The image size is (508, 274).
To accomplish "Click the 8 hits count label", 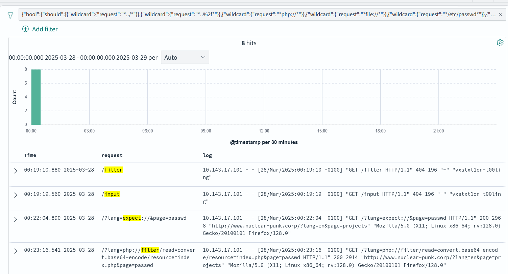I will (x=249, y=43).
